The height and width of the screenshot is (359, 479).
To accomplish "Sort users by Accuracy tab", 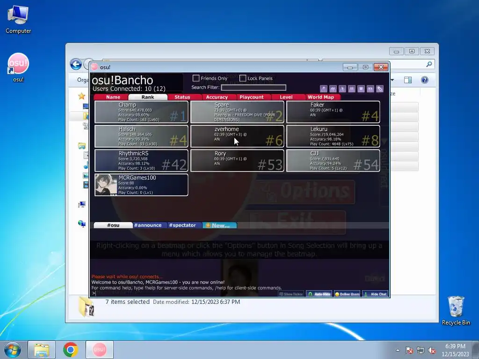I will pyautogui.click(x=217, y=97).
